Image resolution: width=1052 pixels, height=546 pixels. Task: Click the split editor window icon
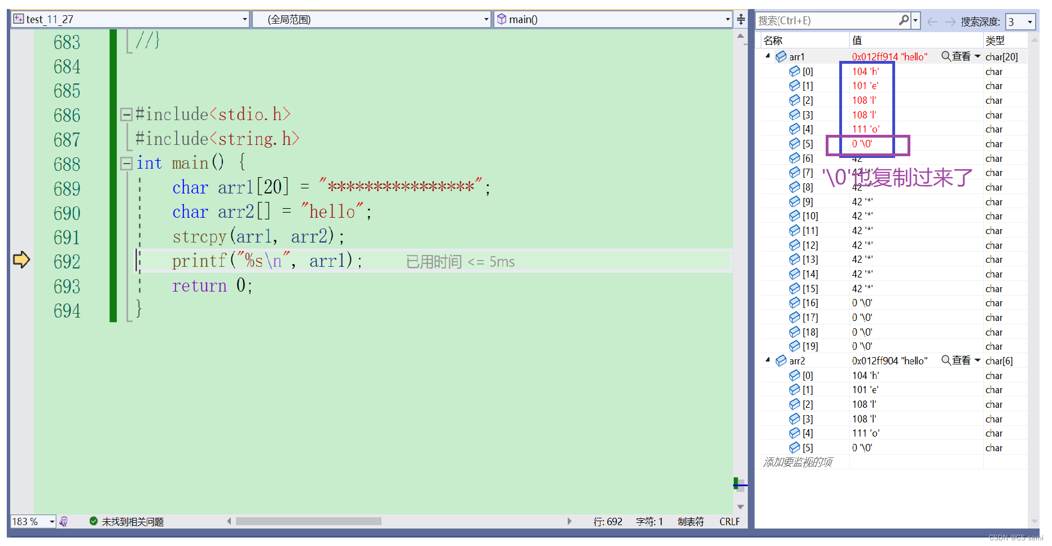coord(741,19)
